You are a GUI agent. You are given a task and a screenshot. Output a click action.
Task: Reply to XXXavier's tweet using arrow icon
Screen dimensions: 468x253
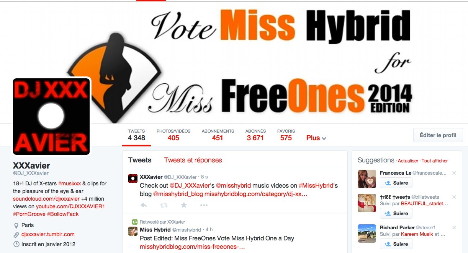(x=144, y=205)
